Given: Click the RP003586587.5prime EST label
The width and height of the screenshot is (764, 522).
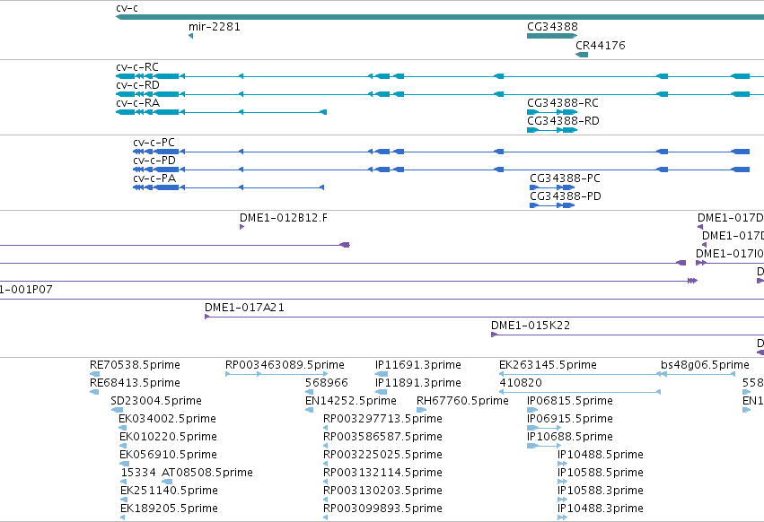Looking at the screenshot, I should point(383,437).
